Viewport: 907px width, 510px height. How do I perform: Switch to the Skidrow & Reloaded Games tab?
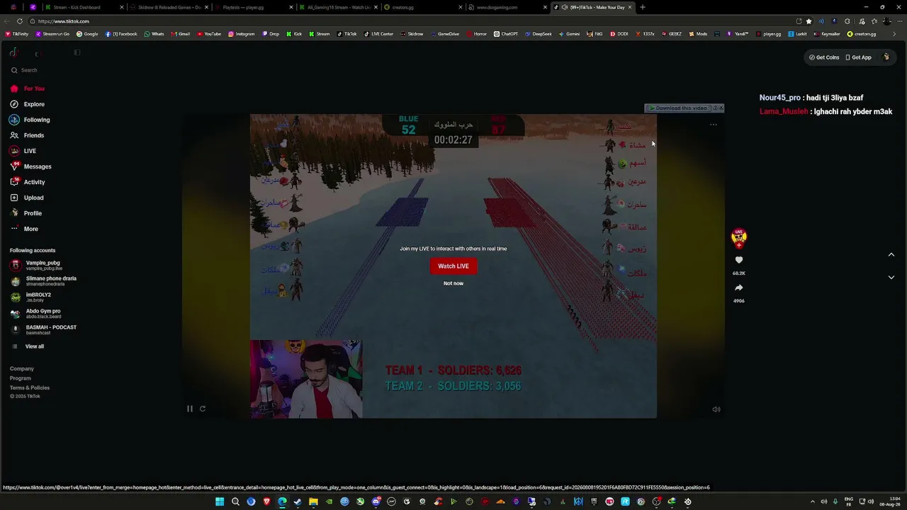pyautogui.click(x=169, y=7)
